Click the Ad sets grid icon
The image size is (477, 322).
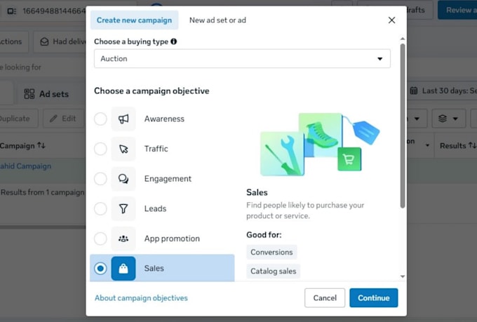pyautogui.click(x=29, y=94)
